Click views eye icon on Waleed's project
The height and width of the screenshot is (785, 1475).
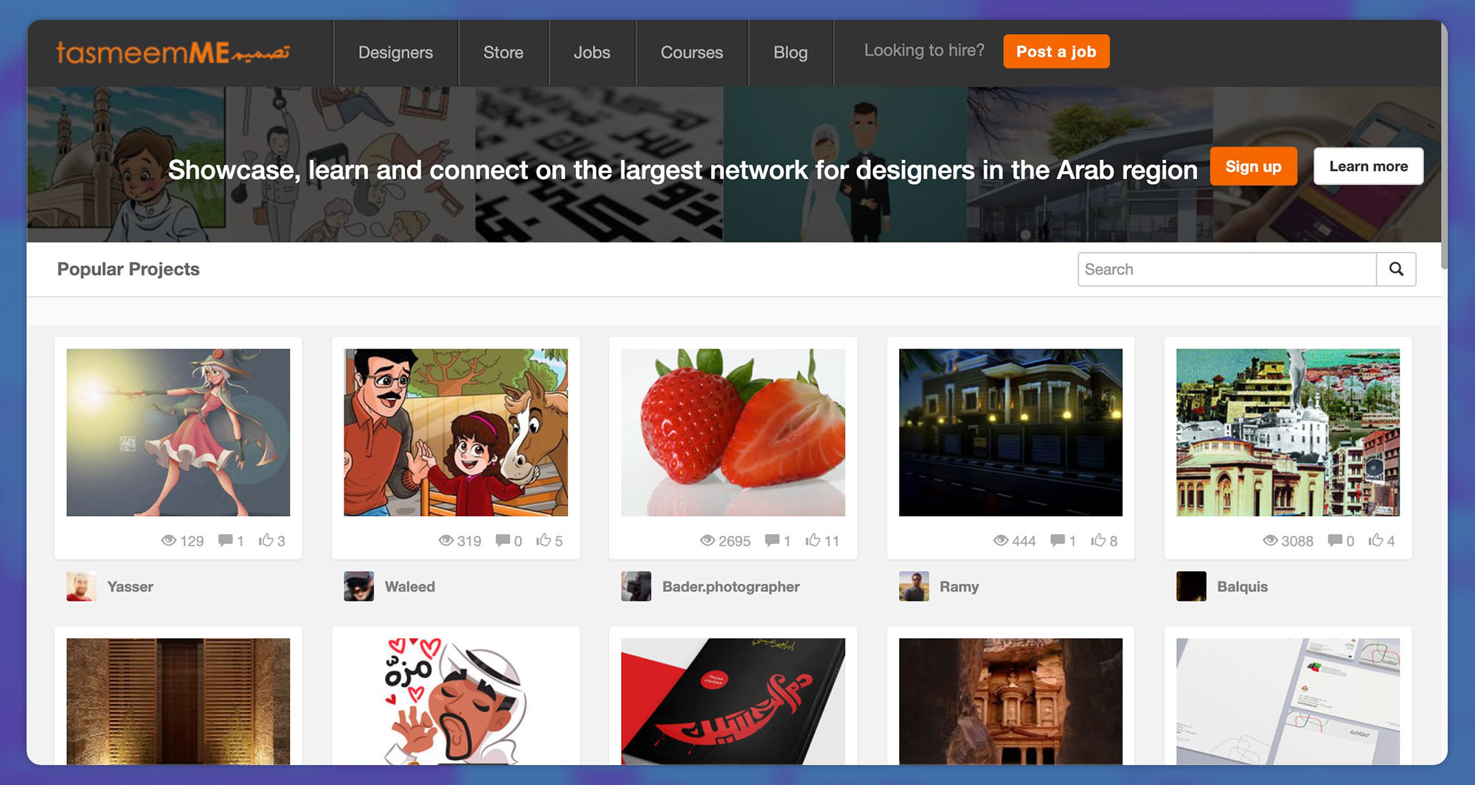click(x=445, y=540)
